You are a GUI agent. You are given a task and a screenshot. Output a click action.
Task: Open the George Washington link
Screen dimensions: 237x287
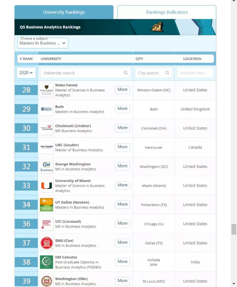[73, 164]
